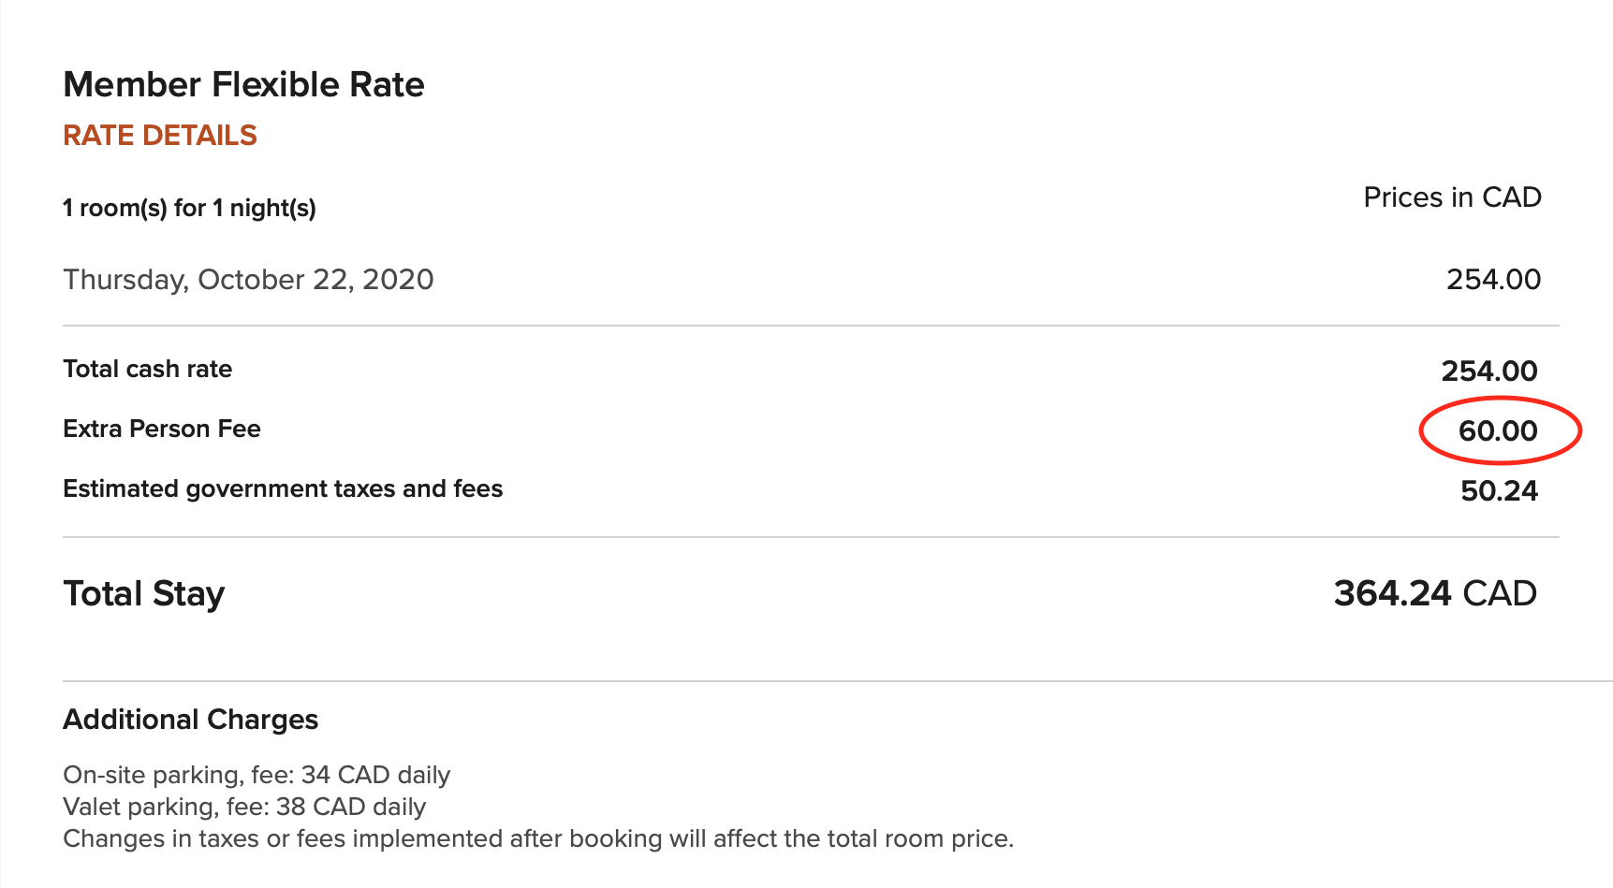Viewport: 1613px width, 888px height.
Task: Click the on-site parking fee line
Action: tap(257, 775)
